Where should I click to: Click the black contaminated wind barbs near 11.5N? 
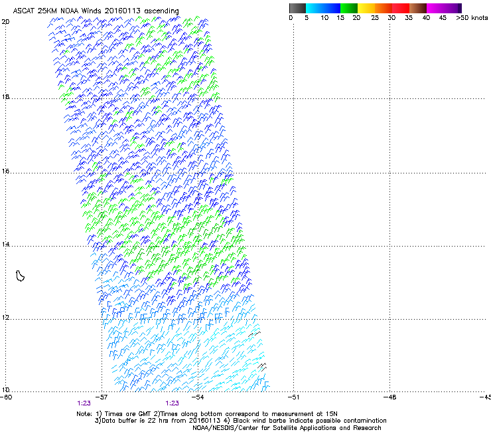point(254,334)
